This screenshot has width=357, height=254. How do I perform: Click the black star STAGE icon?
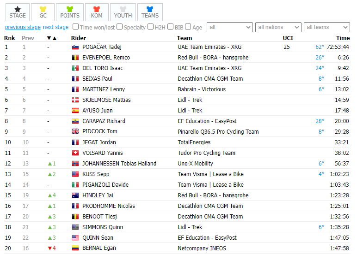(18, 9)
